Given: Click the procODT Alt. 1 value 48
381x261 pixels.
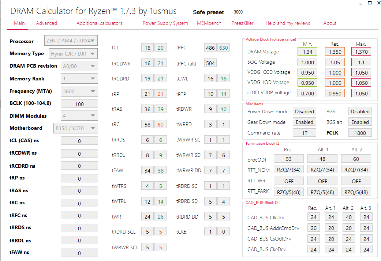Looking at the screenshot, I should pos(322,159).
